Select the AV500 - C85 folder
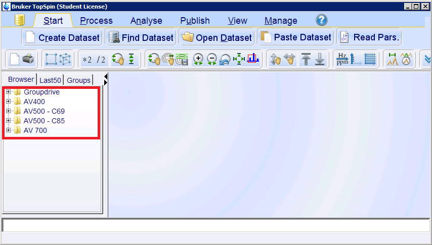Image resolution: width=432 pixels, height=245 pixels. (44, 121)
